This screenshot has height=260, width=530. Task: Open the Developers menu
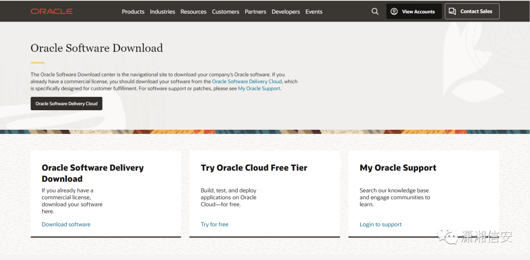[286, 11]
